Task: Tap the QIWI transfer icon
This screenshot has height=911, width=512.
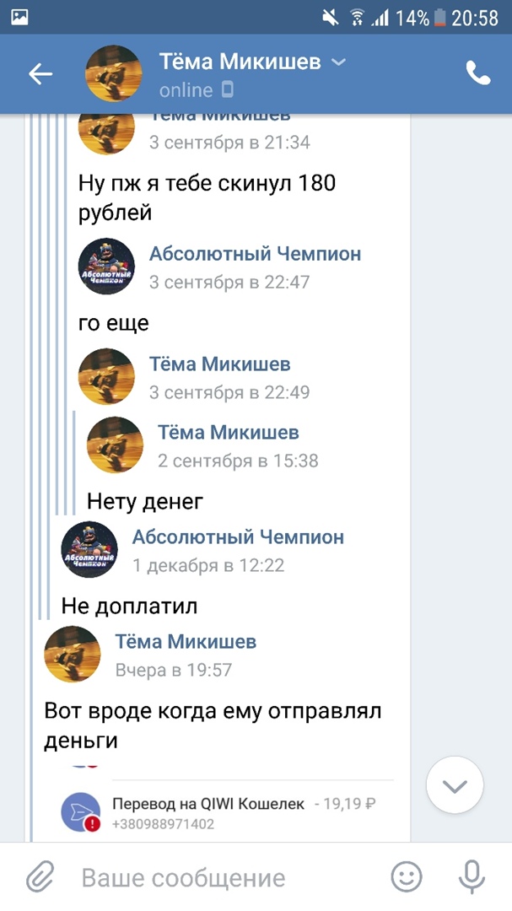Action: pos(81,812)
